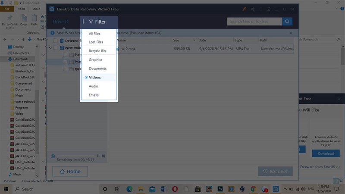Show hidden system tray icons

pyautogui.click(x=285, y=189)
